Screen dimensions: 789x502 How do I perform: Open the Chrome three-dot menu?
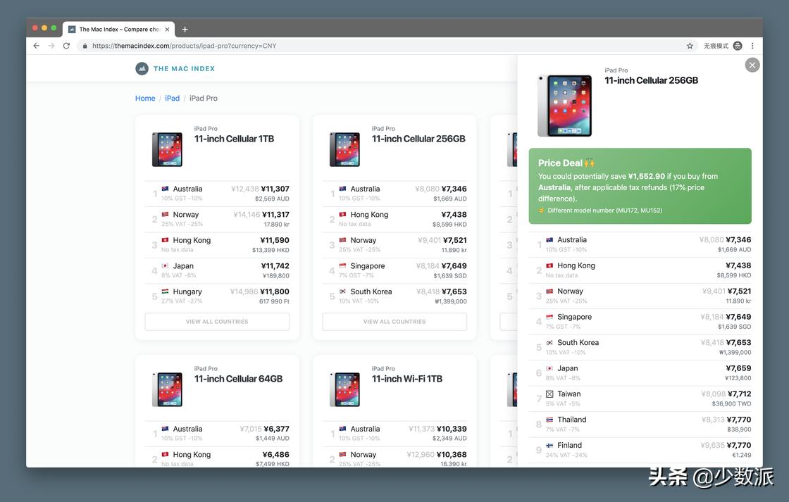tap(752, 46)
